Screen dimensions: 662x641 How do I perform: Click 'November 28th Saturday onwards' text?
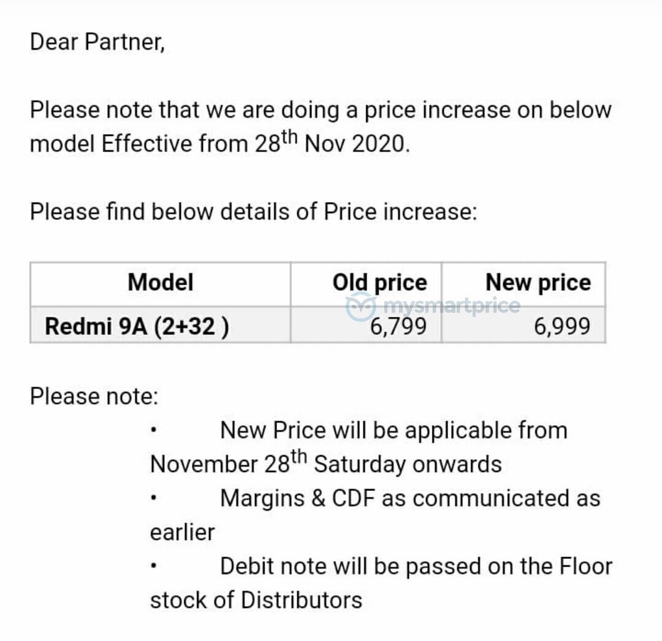(326, 463)
